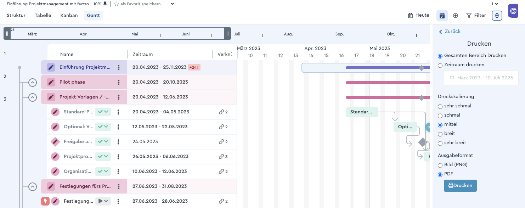Screen dimensions: 525x208
Task: Choose schmal print scaling
Action: pyautogui.click(x=440, y=116)
